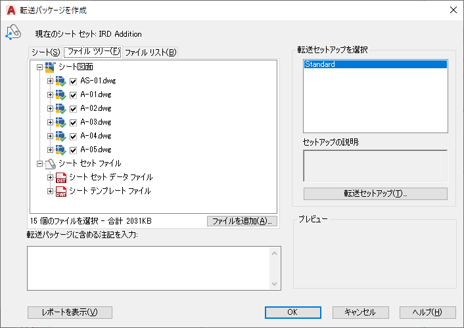Click the A-02.dwg drawing file icon
Screen dimensions: 464x328
click(x=60, y=108)
